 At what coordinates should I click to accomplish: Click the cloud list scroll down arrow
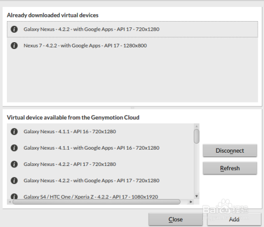196,196
